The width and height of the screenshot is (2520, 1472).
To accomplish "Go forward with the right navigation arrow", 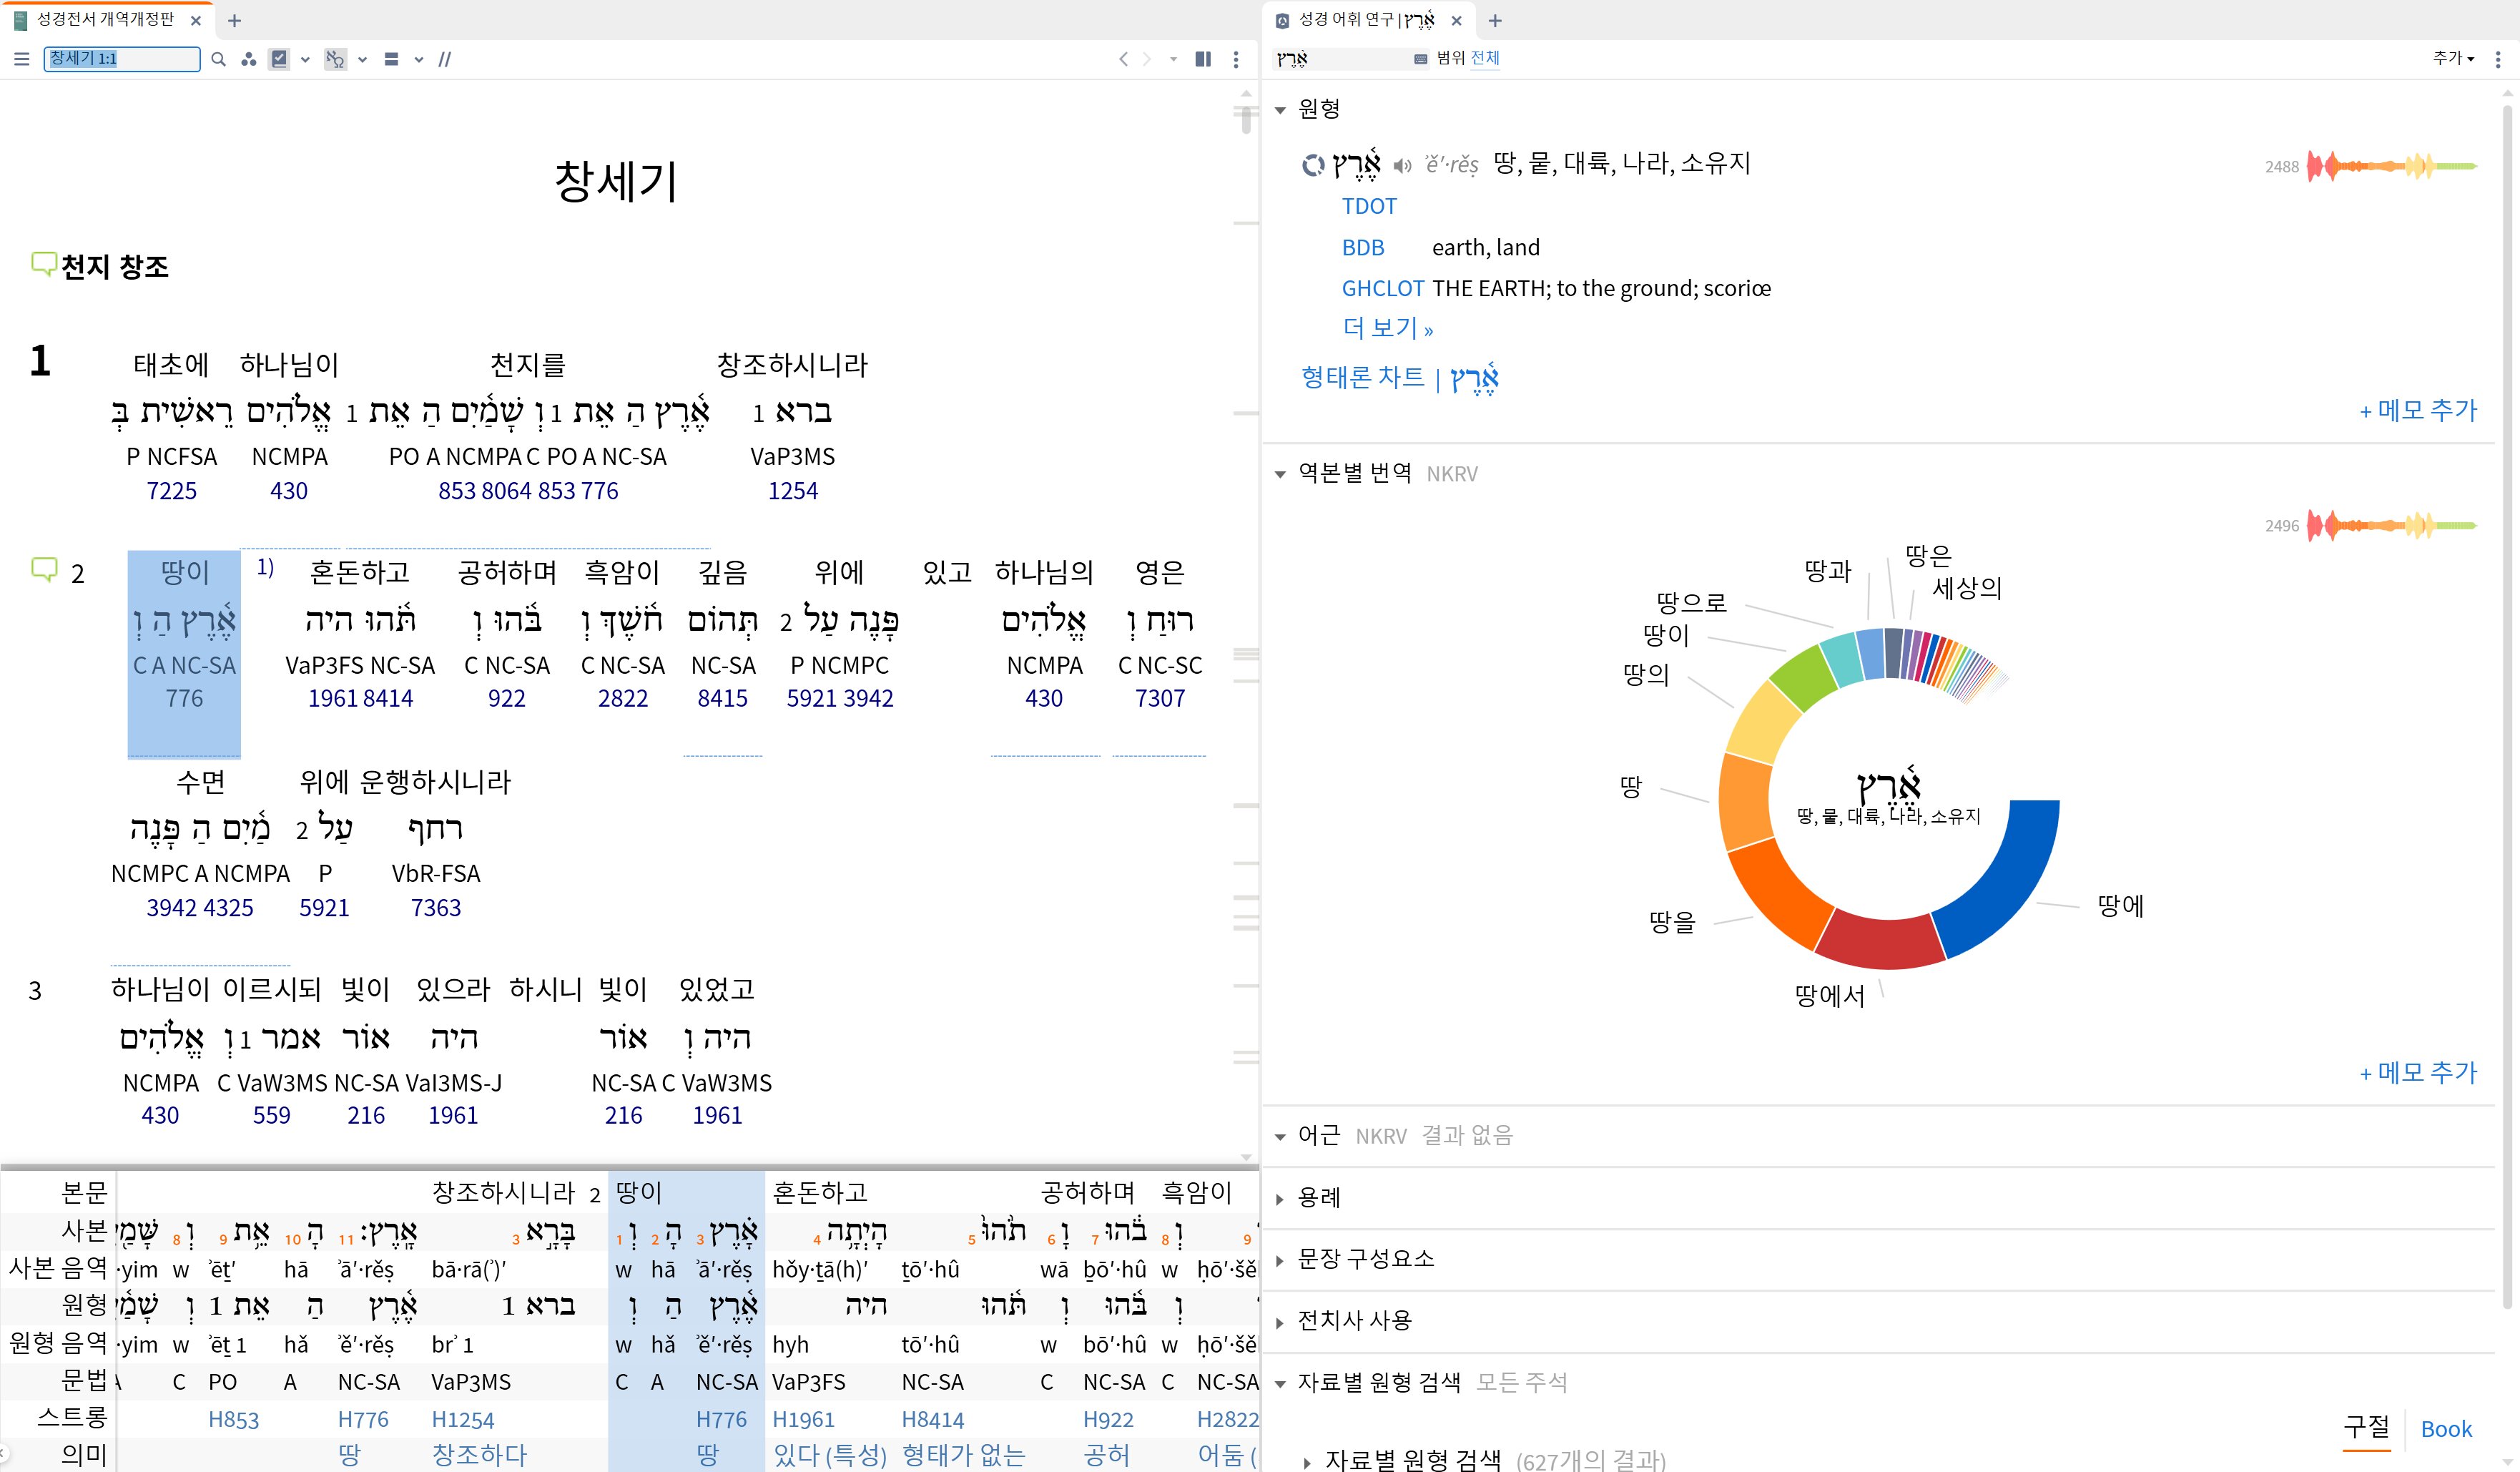I will [1147, 59].
